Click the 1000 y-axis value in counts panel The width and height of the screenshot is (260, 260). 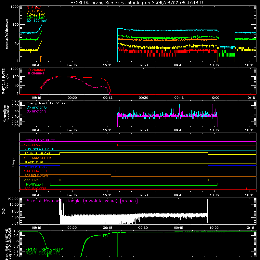pyautogui.click(x=14, y=7)
